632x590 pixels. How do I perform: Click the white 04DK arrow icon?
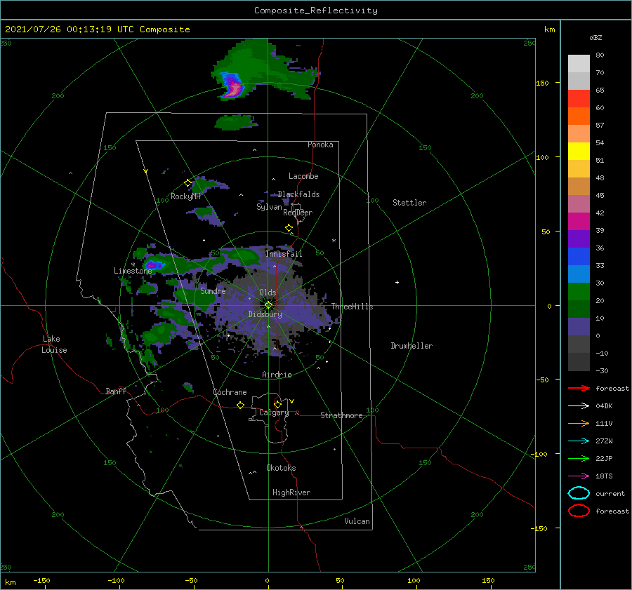(579, 405)
